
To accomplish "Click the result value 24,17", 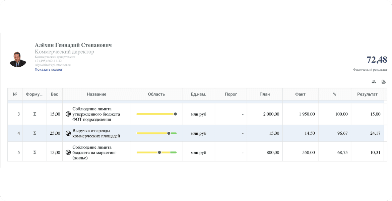I will tap(375, 133).
